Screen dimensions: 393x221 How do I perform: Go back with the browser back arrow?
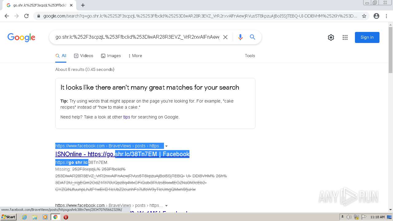tap(7, 16)
